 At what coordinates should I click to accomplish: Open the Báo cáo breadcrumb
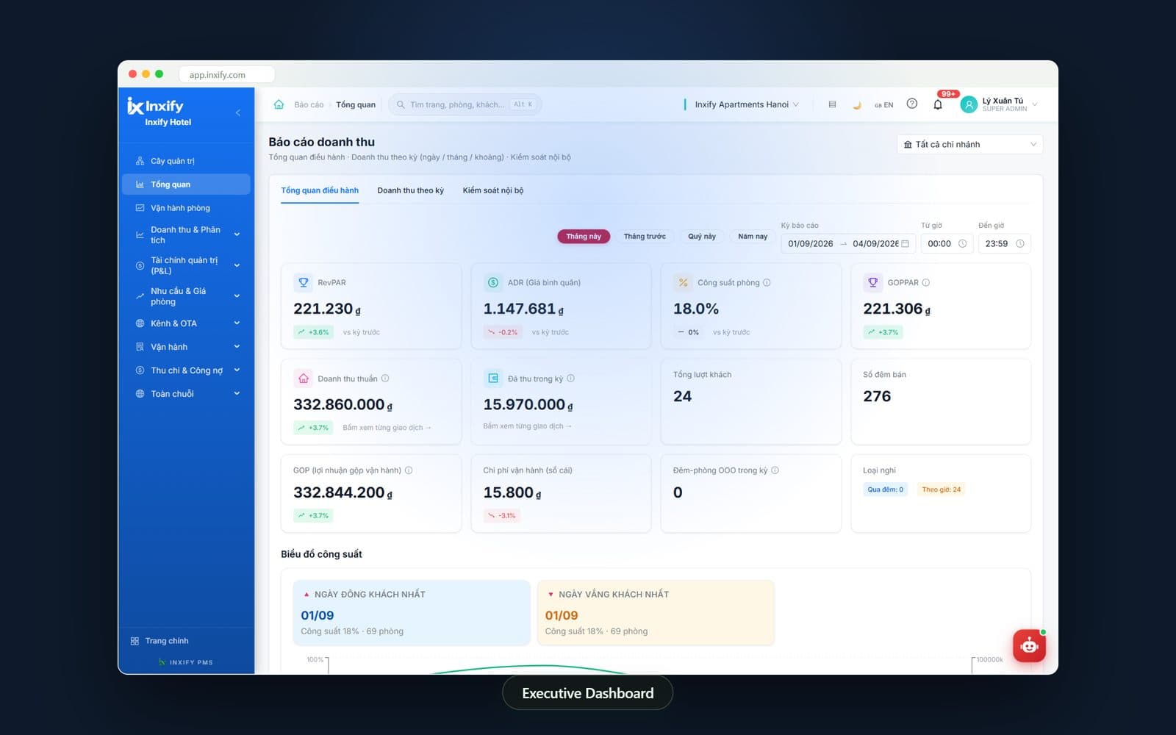(x=309, y=105)
